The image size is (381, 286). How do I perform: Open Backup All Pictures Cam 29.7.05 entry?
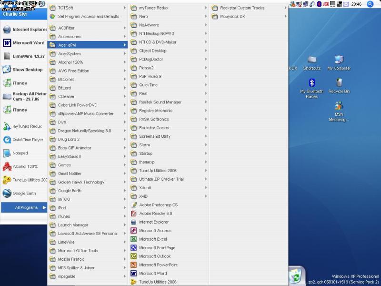[x=24, y=96]
